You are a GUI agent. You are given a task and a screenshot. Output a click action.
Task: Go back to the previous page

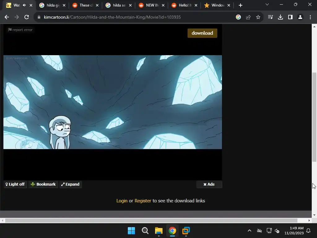coord(7,17)
